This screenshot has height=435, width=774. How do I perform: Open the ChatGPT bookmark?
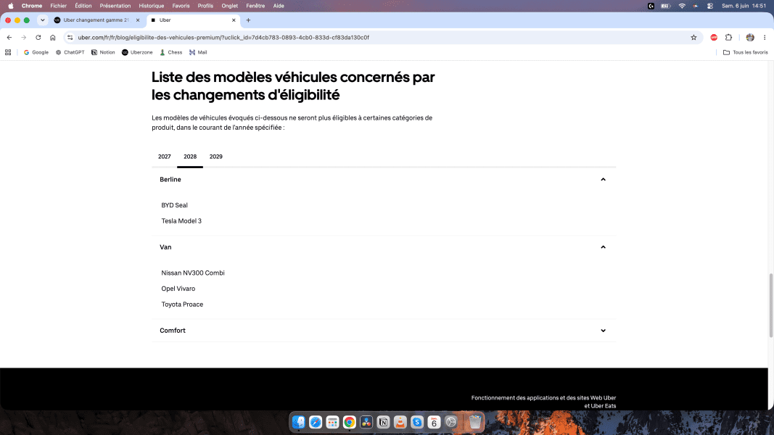coord(70,52)
